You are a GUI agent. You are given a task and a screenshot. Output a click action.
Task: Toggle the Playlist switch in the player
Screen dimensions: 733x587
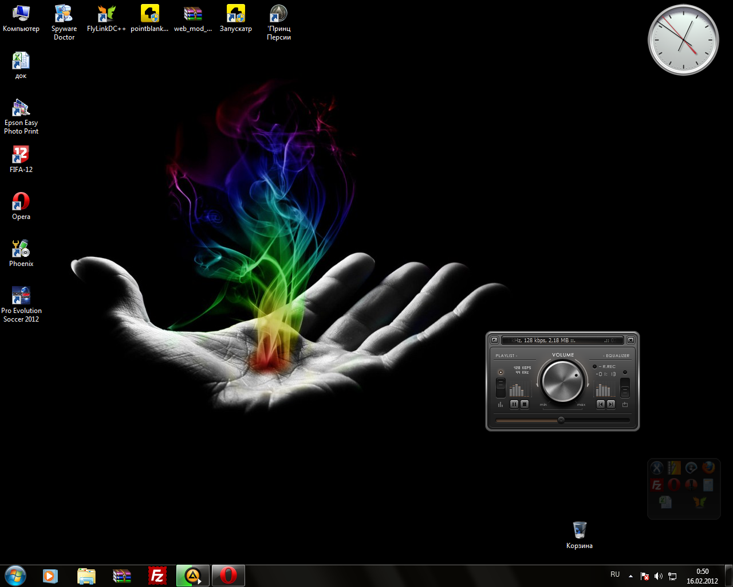pos(501,387)
